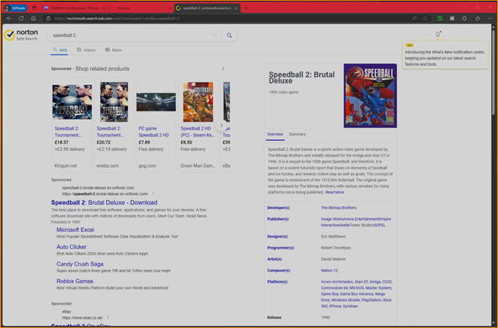Refresh the page
The height and width of the screenshot is (328, 498).
point(21,19)
